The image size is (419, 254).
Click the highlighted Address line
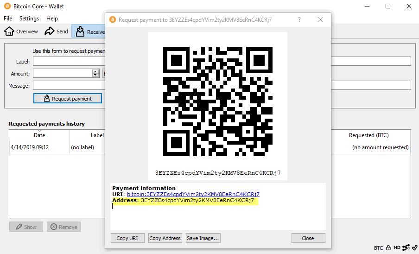click(x=185, y=200)
